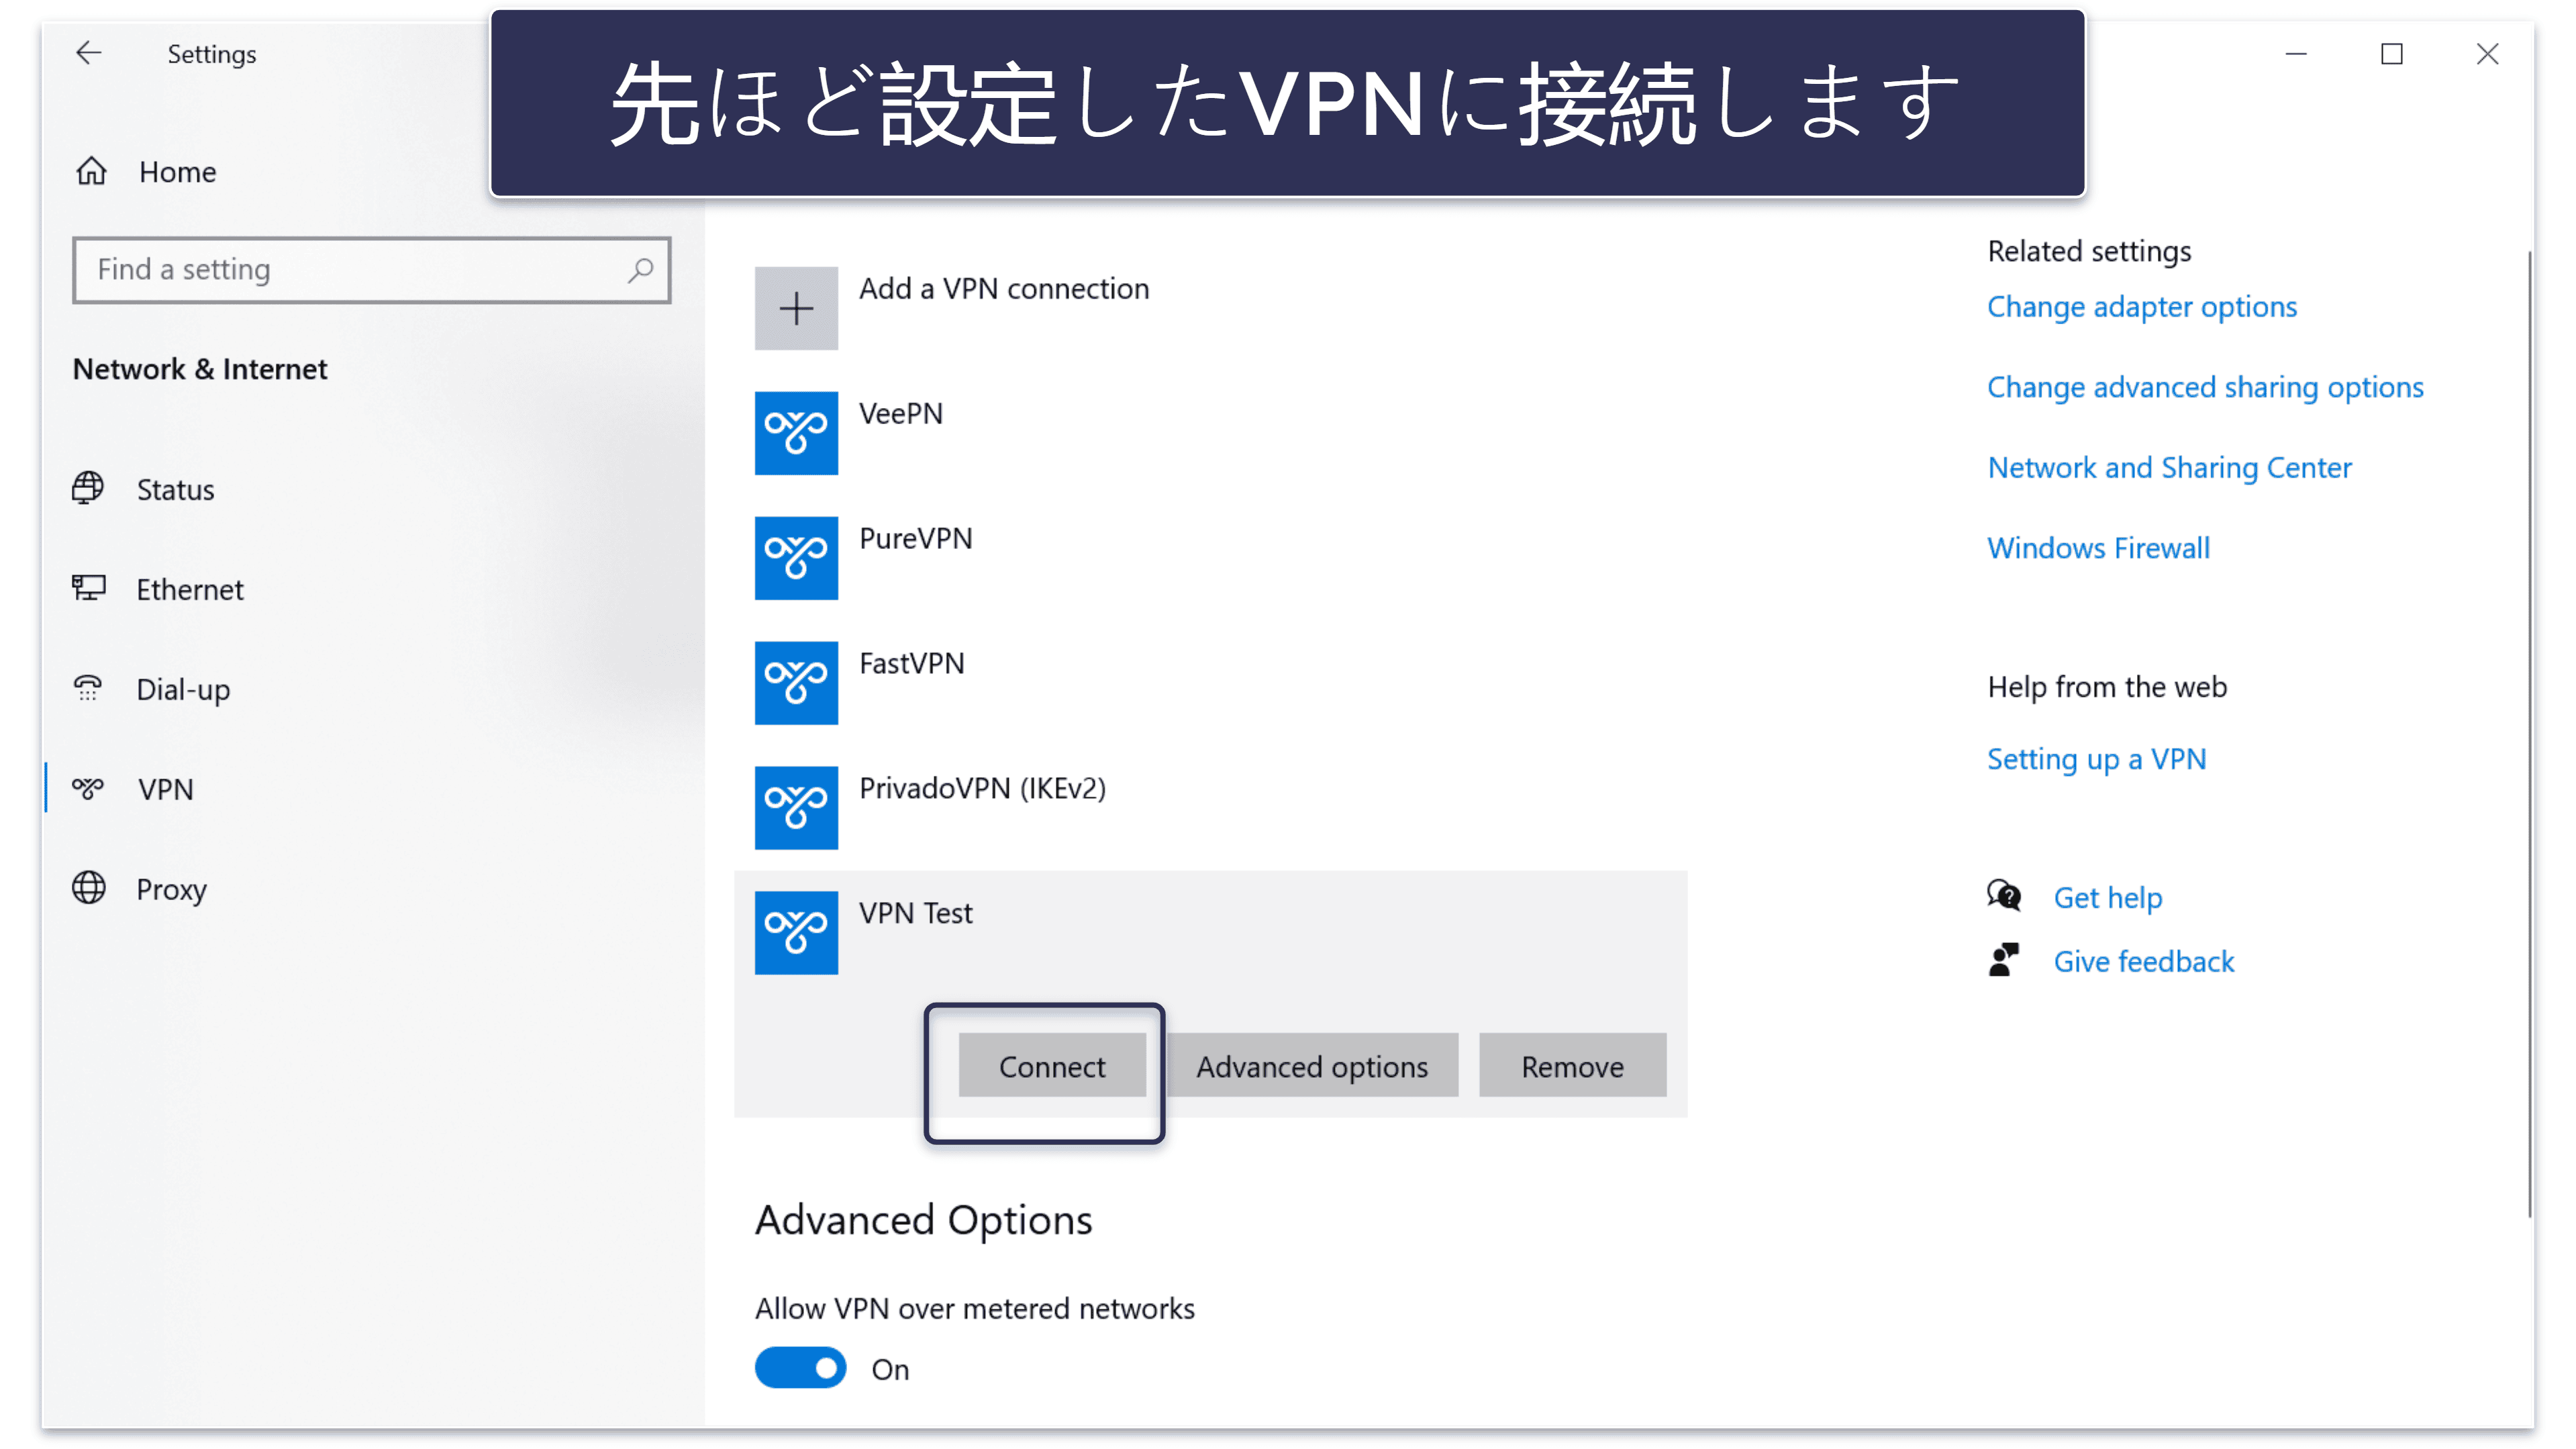
Task: Open the Proxy page
Action: coord(172,890)
